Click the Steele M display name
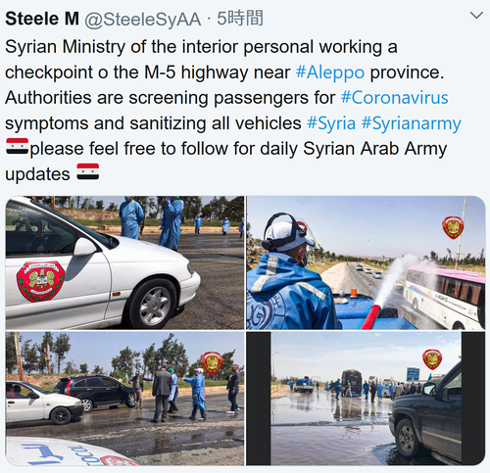The width and height of the screenshot is (490, 473). (x=42, y=19)
